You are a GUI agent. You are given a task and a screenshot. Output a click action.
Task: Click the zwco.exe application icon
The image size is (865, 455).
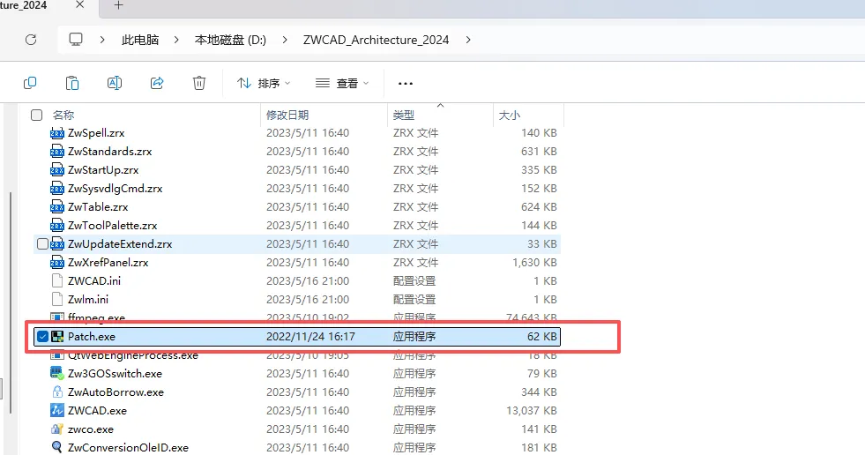tap(56, 429)
